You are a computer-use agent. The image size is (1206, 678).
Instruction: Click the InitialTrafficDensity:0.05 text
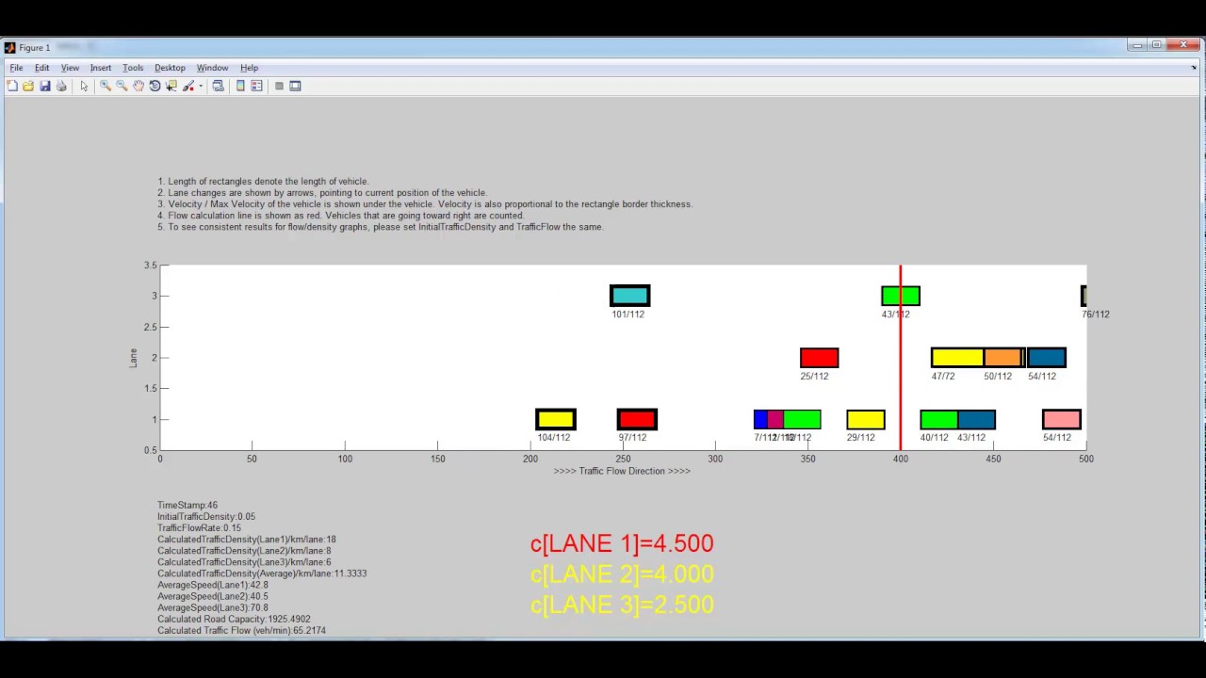pos(206,517)
